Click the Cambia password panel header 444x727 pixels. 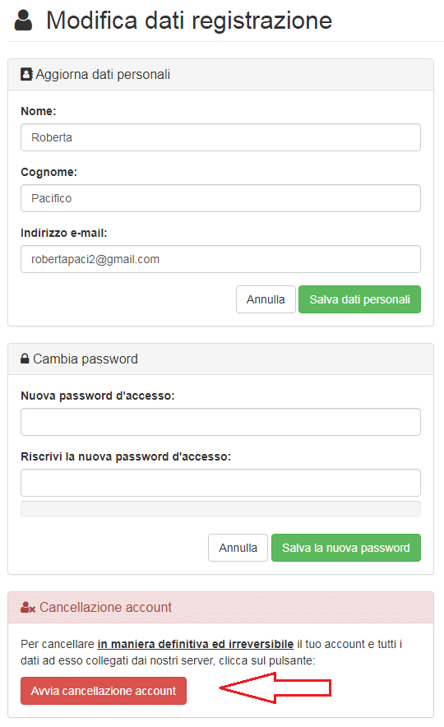click(220, 359)
